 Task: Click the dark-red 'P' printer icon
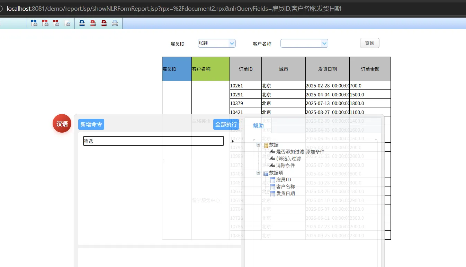click(104, 23)
